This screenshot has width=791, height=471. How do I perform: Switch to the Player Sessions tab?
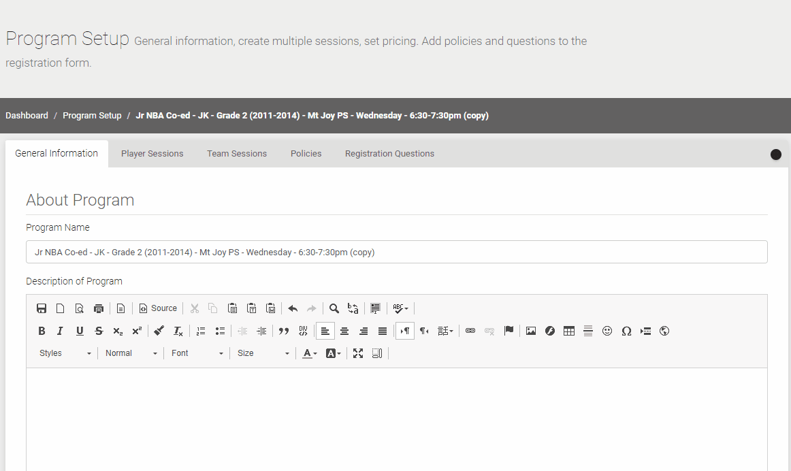click(152, 154)
